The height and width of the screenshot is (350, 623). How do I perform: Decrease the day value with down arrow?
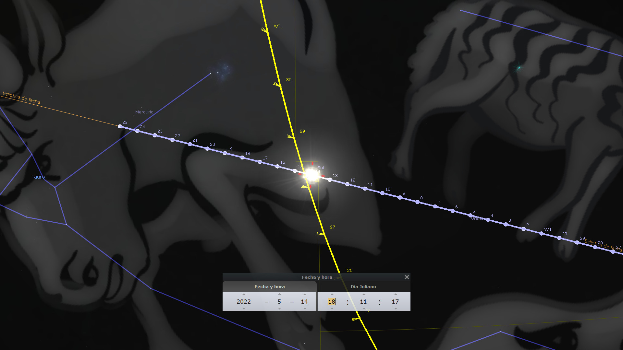(x=305, y=309)
